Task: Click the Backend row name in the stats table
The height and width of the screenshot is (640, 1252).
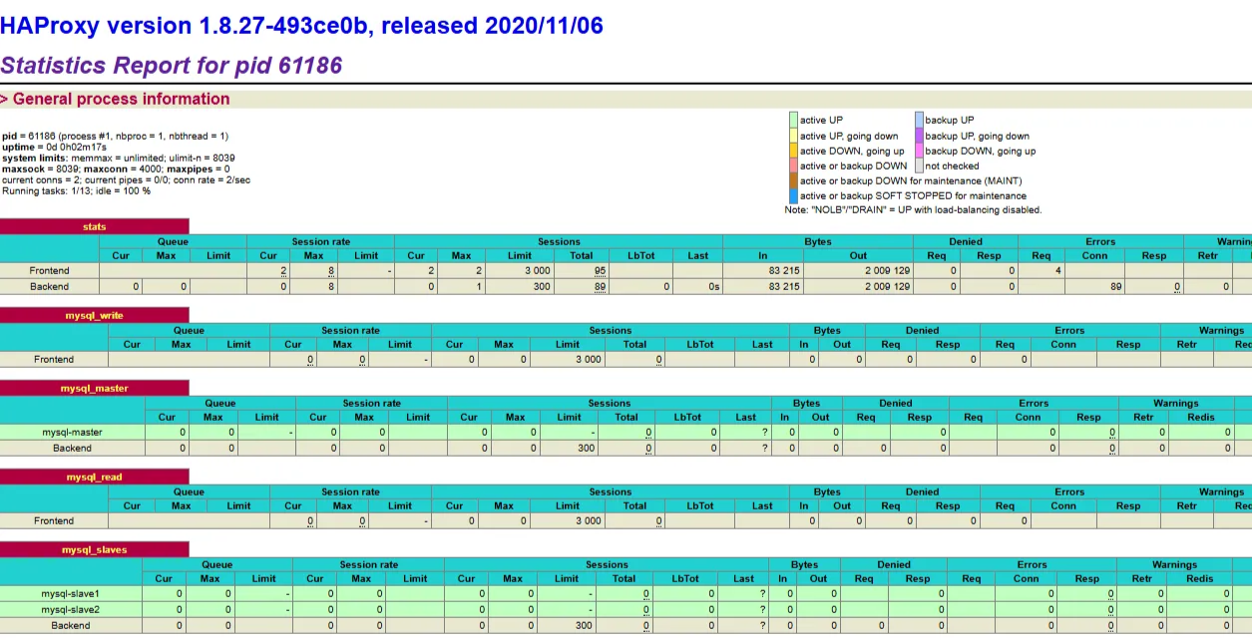Action: pyautogui.click(x=50, y=286)
